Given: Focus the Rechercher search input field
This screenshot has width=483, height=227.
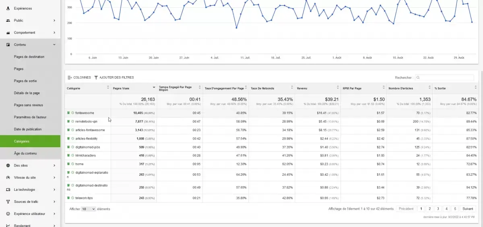Looking at the screenshot, I should 444,77.
